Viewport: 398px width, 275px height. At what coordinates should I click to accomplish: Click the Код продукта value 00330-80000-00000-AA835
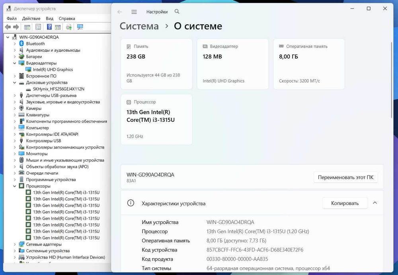pos(237,259)
